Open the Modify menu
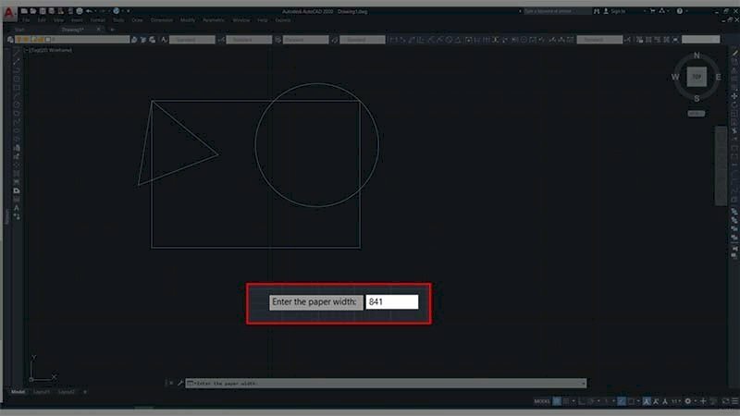Viewport: 740px width, 416px height. [x=187, y=19]
